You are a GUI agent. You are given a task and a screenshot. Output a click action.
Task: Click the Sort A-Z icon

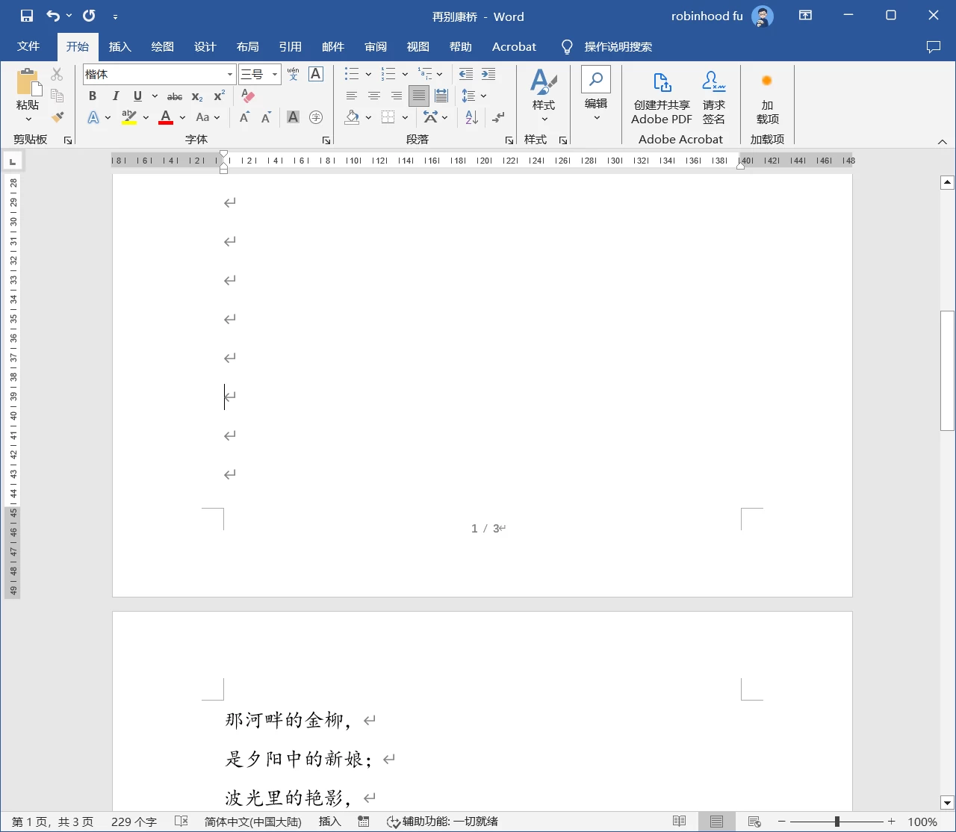pyautogui.click(x=471, y=117)
